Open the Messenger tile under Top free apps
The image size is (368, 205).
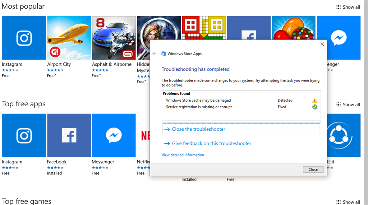114,135
